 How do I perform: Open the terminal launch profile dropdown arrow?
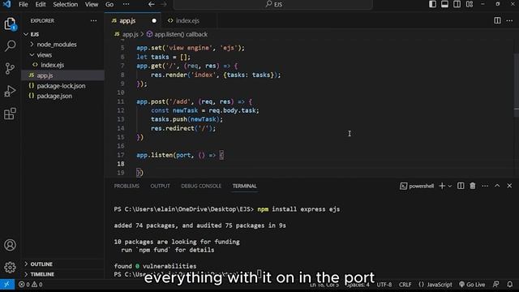coord(449,186)
